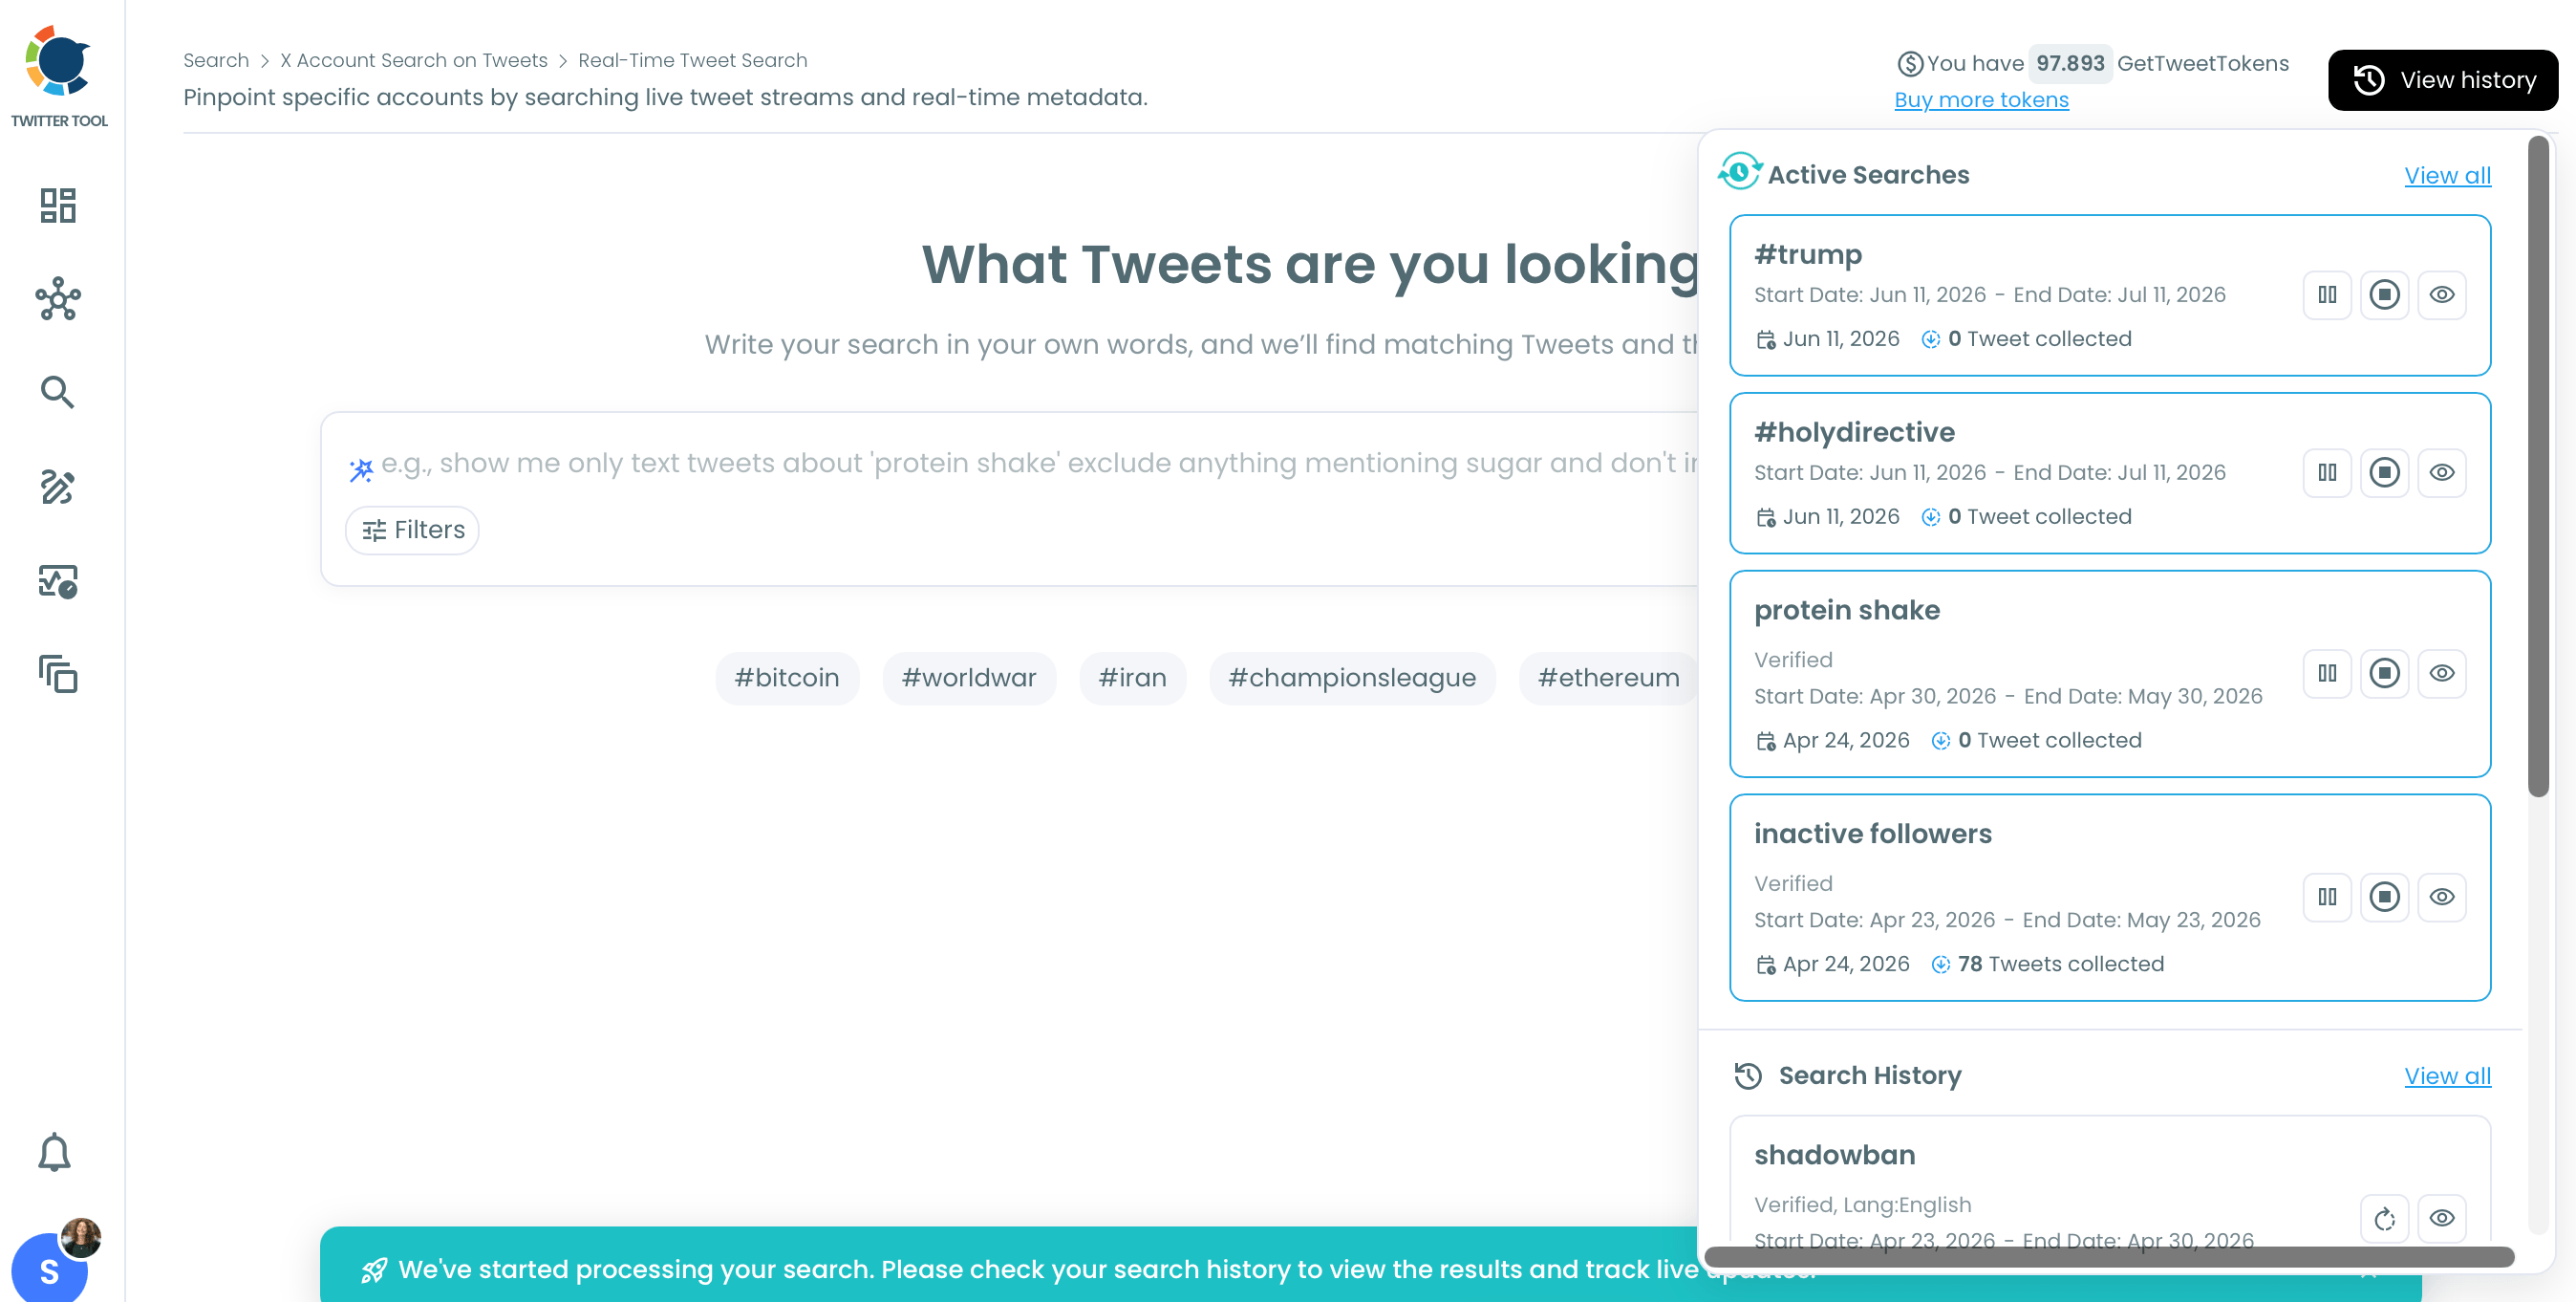View results of protein shake search

tap(2442, 673)
